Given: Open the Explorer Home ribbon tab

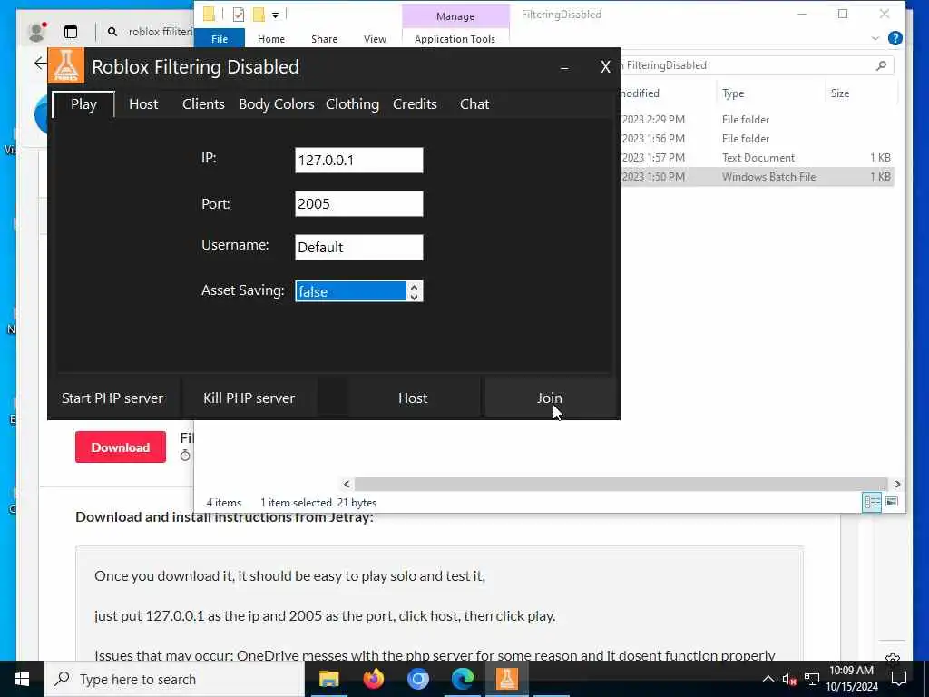Looking at the screenshot, I should click(x=270, y=38).
